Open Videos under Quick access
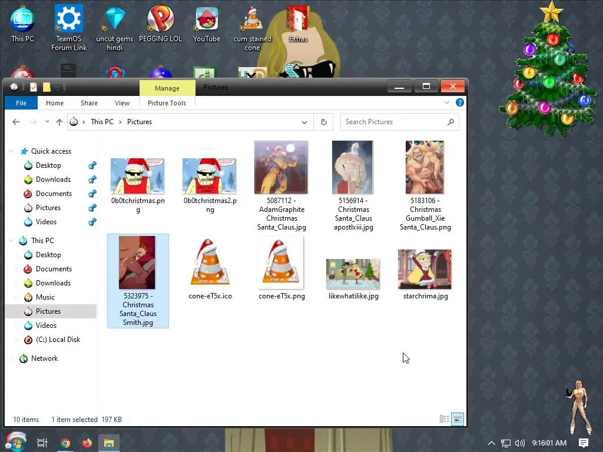603x452 pixels. pyautogui.click(x=46, y=222)
